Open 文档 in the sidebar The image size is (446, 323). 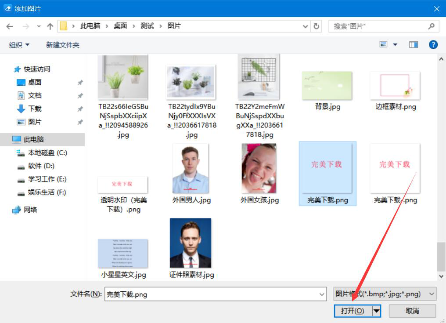tap(35, 95)
